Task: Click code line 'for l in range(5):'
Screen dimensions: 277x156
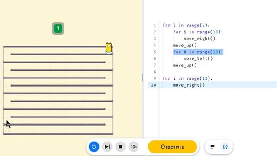Action: [186, 26]
